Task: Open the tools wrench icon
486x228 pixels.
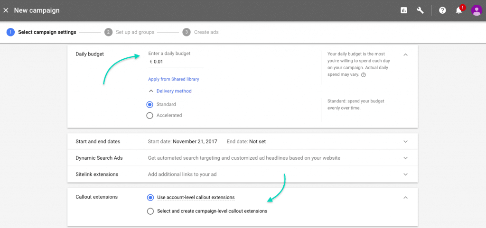Action: [420, 10]
